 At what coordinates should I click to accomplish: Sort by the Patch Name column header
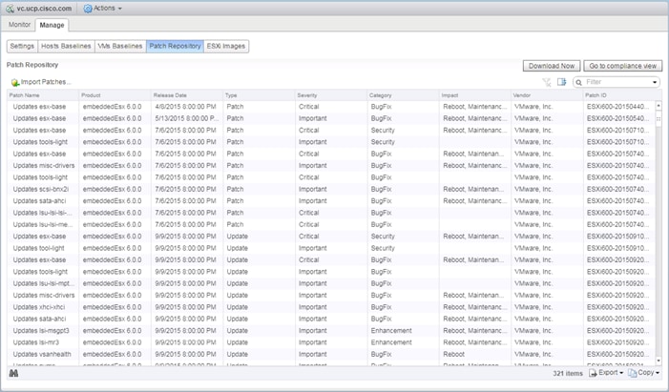(x=43, y=95)
